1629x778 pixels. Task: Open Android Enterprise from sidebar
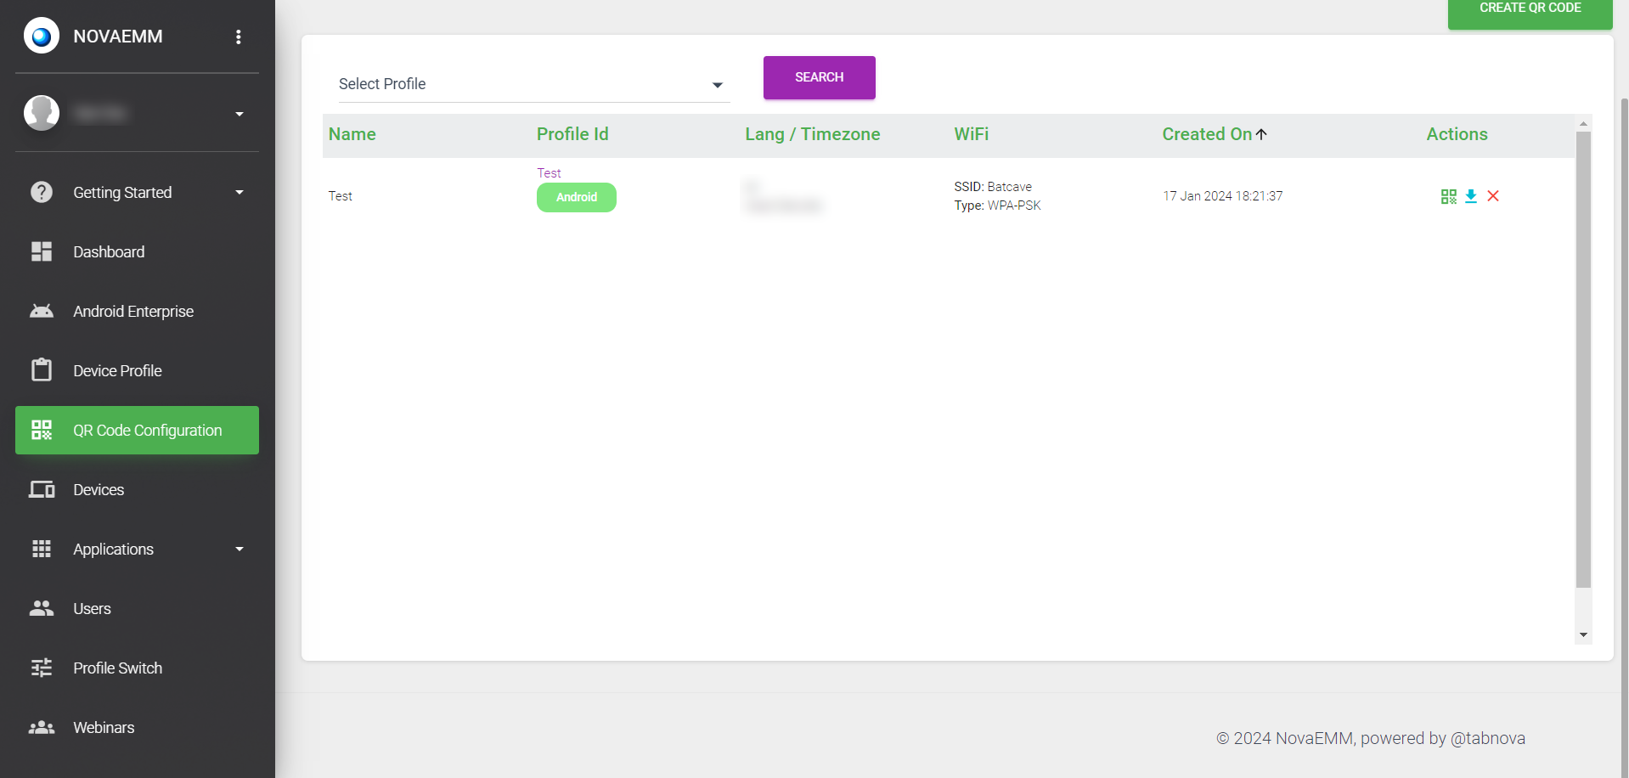(133, 312)
